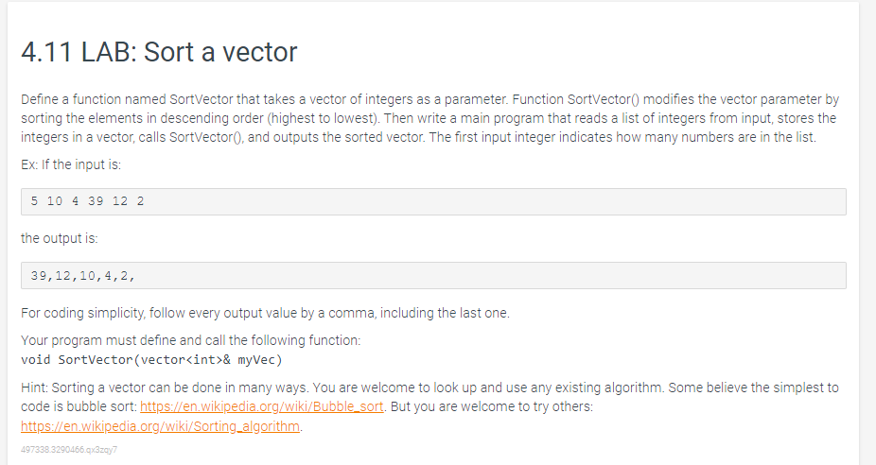Click the 'For coding simplicity' sentence
The height and width of the screenshot is (465, 876).
266,313
